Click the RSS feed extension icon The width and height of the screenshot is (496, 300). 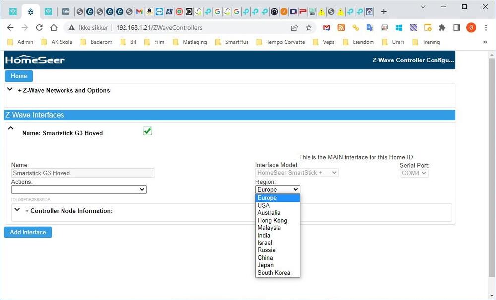click(341, 28)
